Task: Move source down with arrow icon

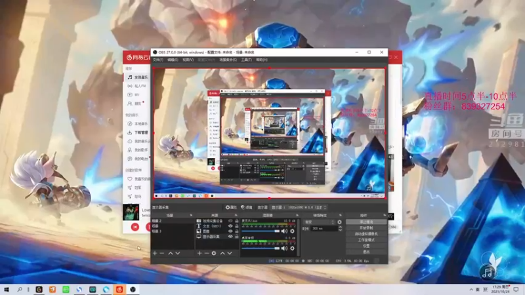Action: tap(230, 253)
